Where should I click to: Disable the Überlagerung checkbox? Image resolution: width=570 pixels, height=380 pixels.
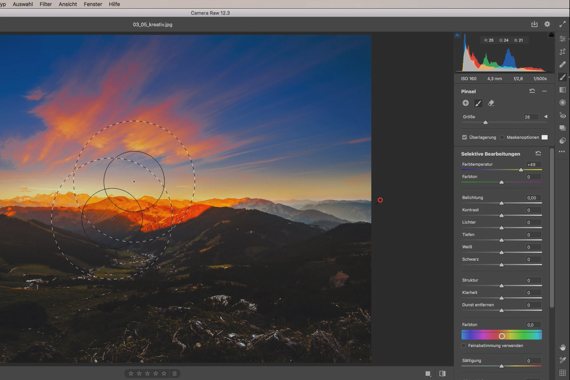pyautogui.click(x=464, y=137)
